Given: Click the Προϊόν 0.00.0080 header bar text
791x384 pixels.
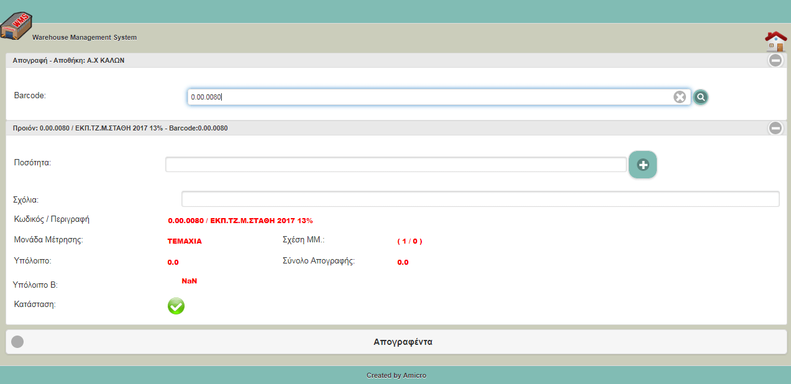Looking at the screenshot, I should click(x=120, y=128).
